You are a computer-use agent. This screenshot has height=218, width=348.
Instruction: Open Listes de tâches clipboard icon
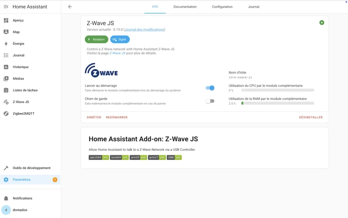coord(6,90)
